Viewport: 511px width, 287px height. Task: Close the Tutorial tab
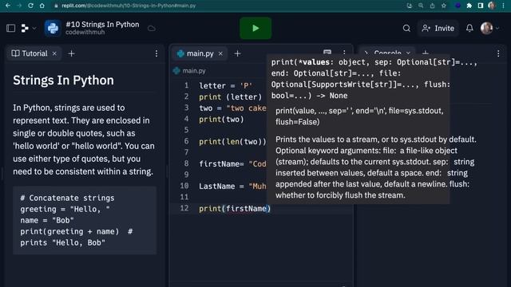[x=54, y=53]
